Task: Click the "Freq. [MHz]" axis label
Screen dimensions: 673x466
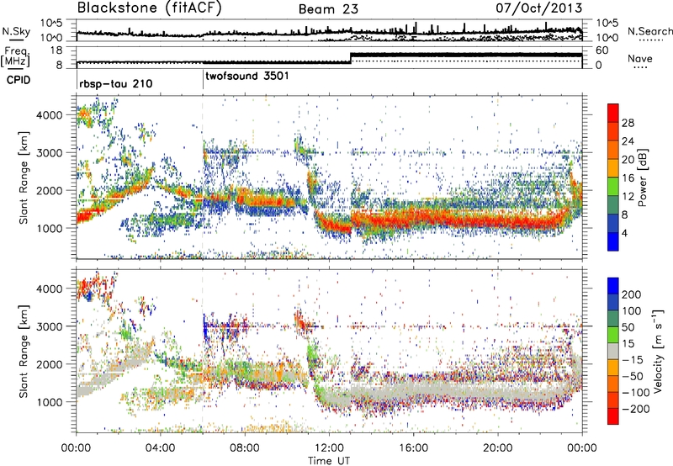Action: click(17, 56)
